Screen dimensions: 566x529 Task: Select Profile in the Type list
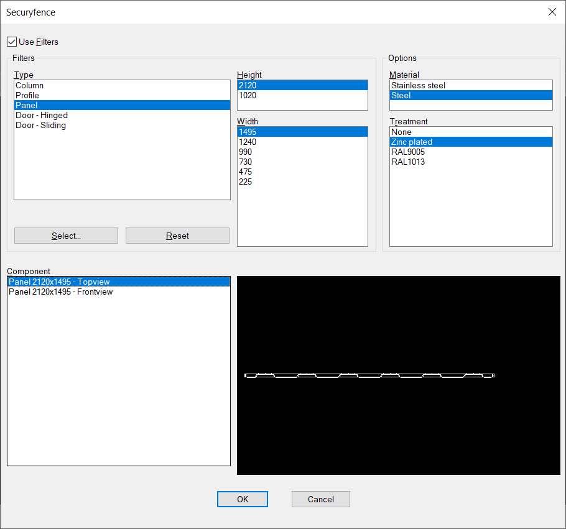point(122,95)
